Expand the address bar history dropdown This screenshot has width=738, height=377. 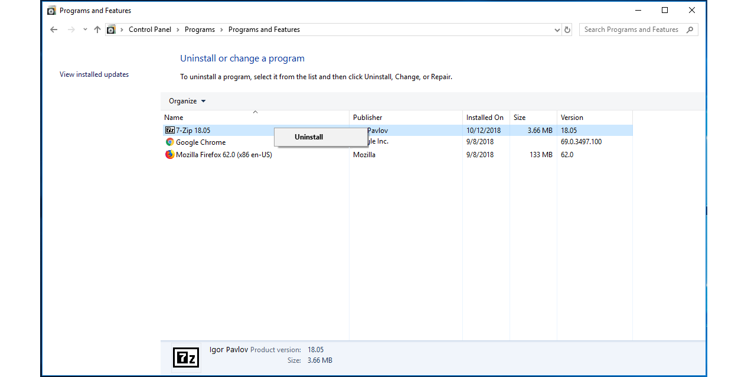click(556, 29)
